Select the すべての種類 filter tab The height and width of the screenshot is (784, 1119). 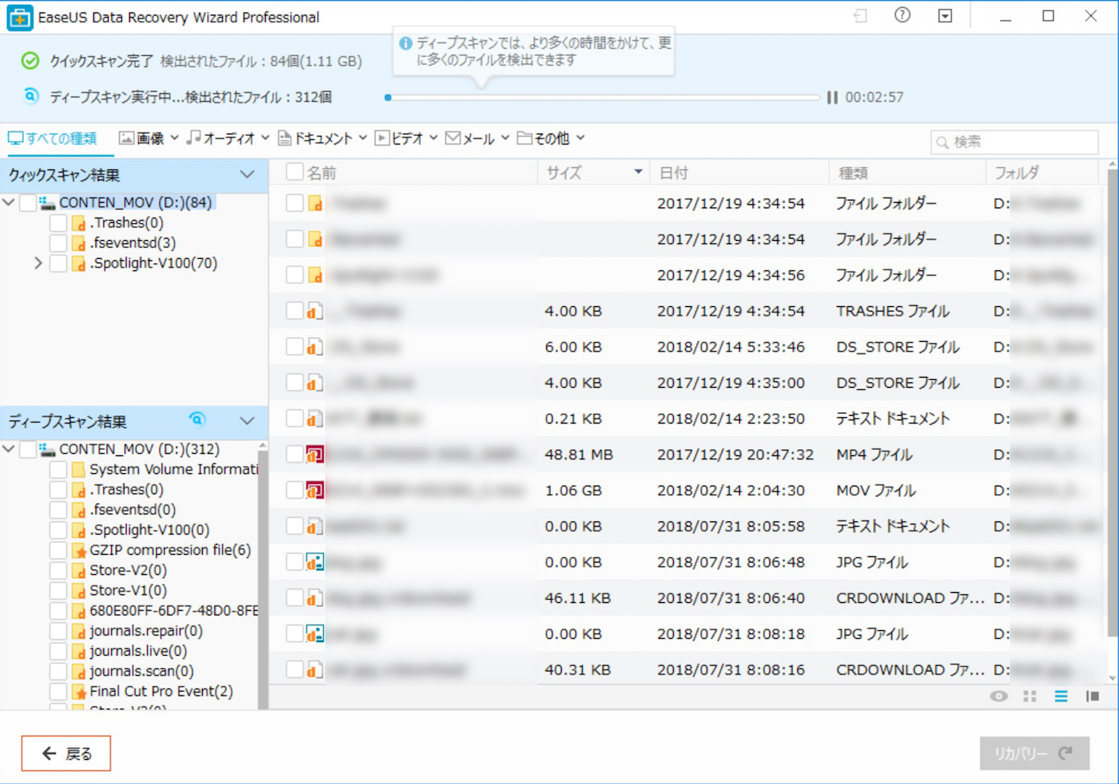[x=52, y=138]
